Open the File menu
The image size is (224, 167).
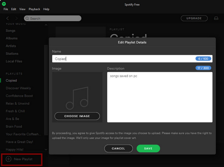click(6, 9)
